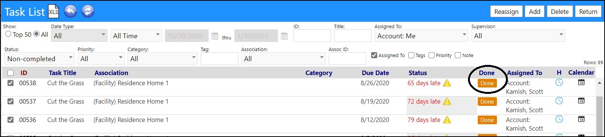Select the Top 50 radio button
The width and height of the screenshot is (605, 137).
8,34
